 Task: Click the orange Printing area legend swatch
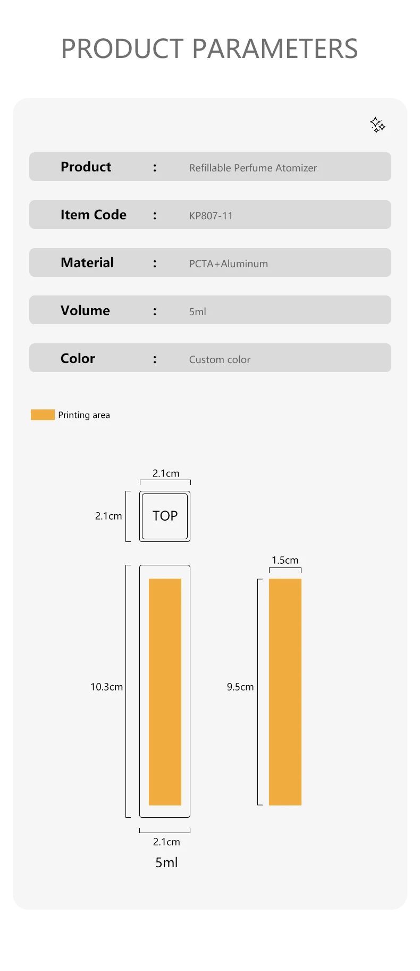tap(43, 415)
